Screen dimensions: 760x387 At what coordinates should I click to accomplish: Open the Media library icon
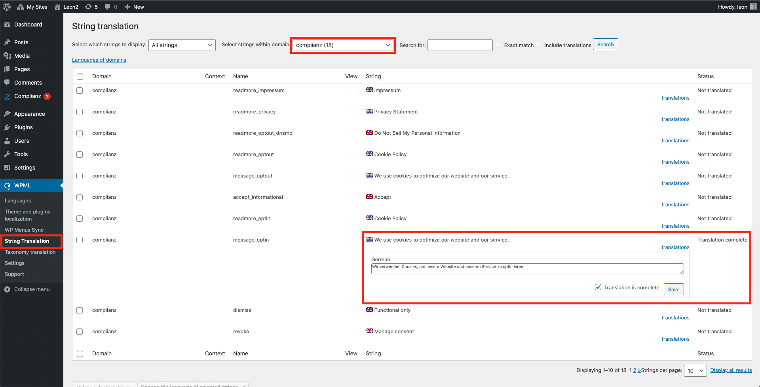click(8, 56)
